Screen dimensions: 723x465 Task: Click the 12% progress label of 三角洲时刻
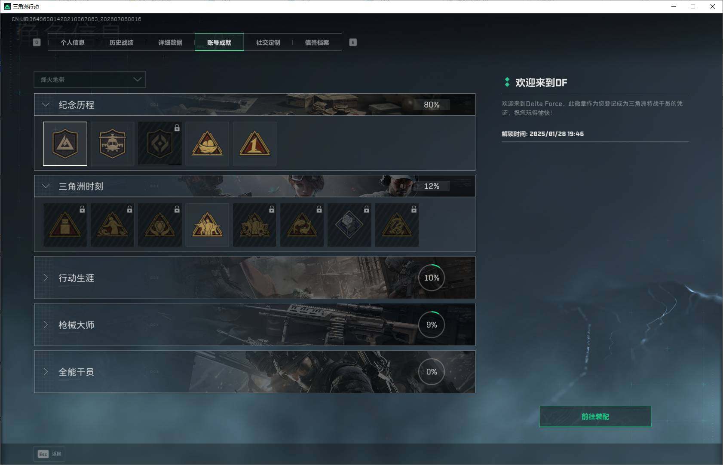coord(432,186)
